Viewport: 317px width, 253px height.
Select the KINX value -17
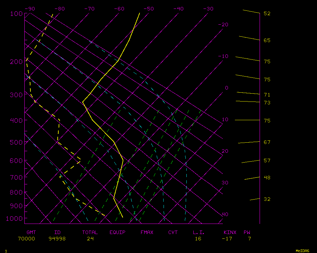(227, 239)
